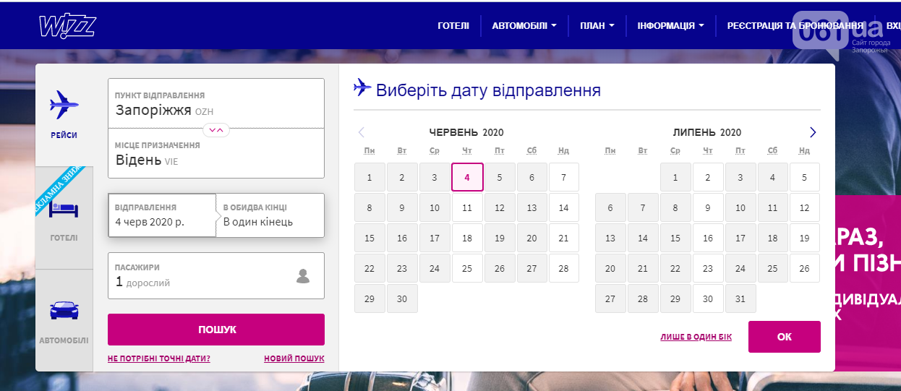Open the hotels bed icon tab
Viewport: 901px width, 391px height.
coord(64,211)
